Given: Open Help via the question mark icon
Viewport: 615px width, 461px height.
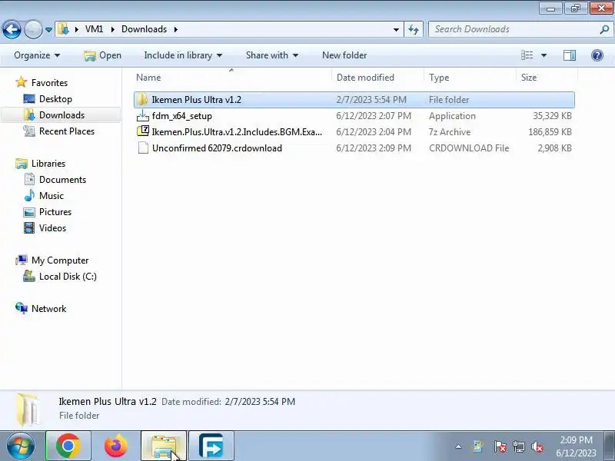Looking at the screenshot, I should [597, 55].
